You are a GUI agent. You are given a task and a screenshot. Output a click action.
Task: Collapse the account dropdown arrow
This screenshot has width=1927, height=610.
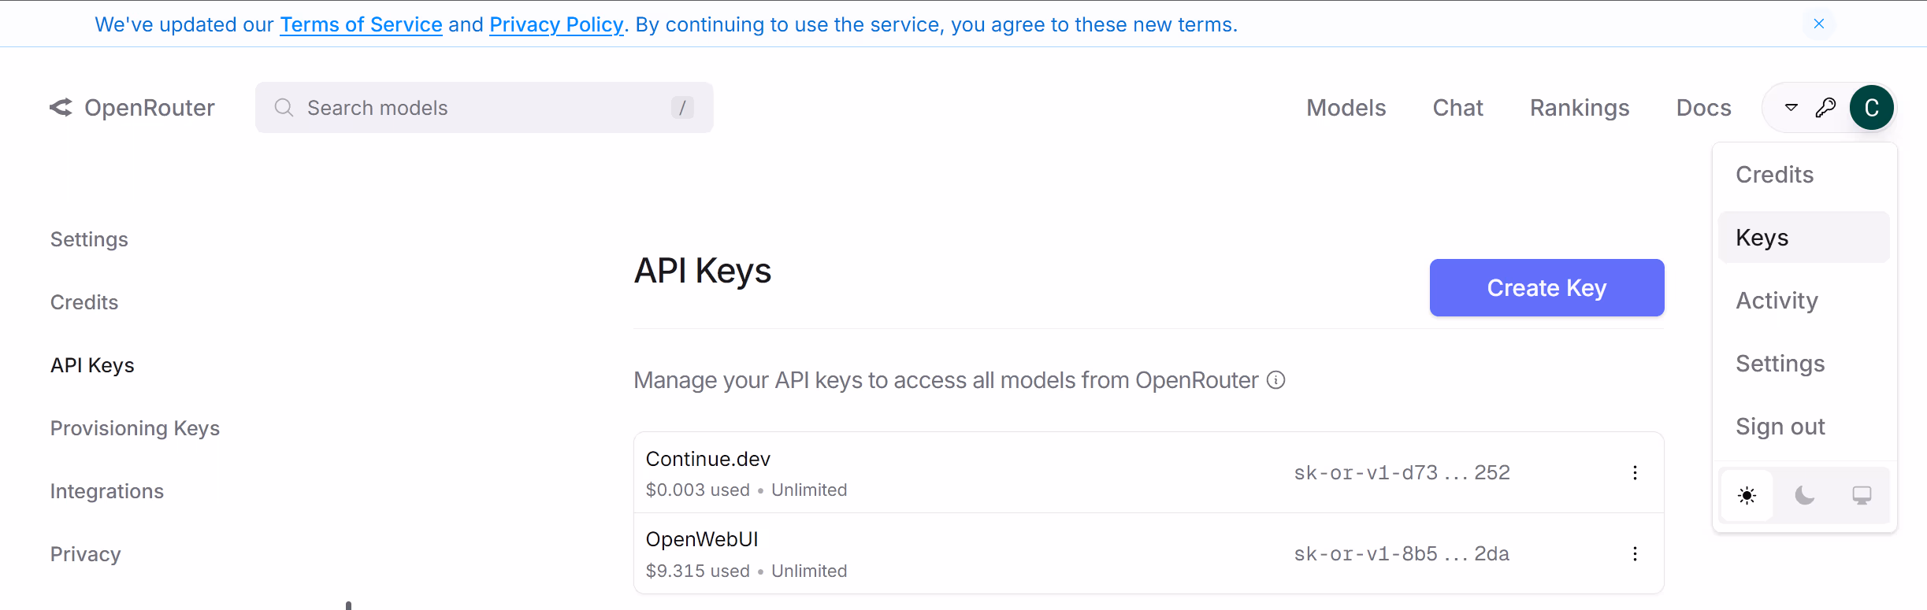tap(1791, 108)
